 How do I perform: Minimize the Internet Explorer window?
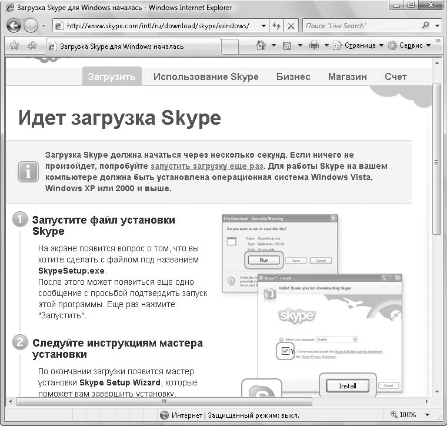pos(396,5)
